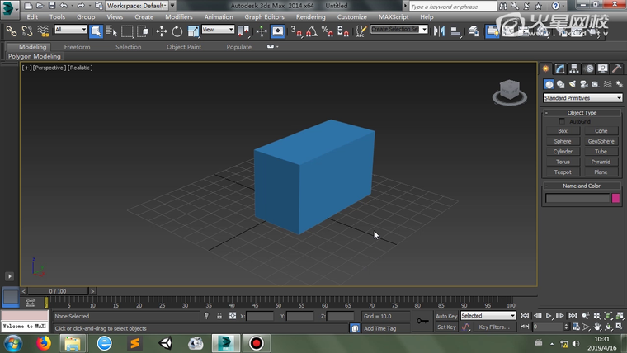Toggle the Auto Key button
Screen dimensions: 627x353
445,316
